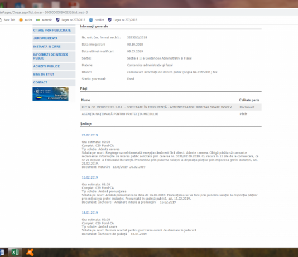Open the Avast antivirus taskbar icon
This screenshot has height=257, width=298.
point(30,252)
